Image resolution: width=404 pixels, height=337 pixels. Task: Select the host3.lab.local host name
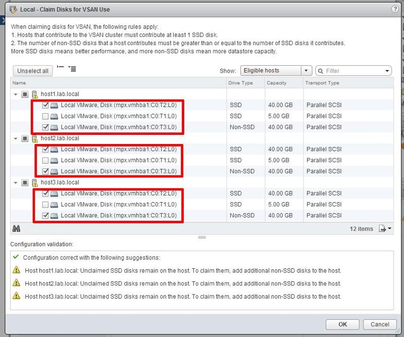(x=60, y=182)
